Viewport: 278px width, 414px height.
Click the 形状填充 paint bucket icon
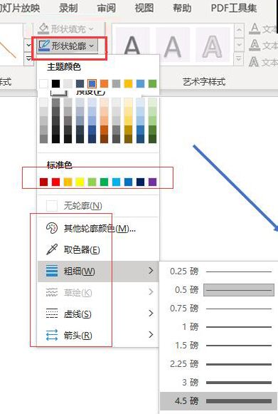click(43, 29)
